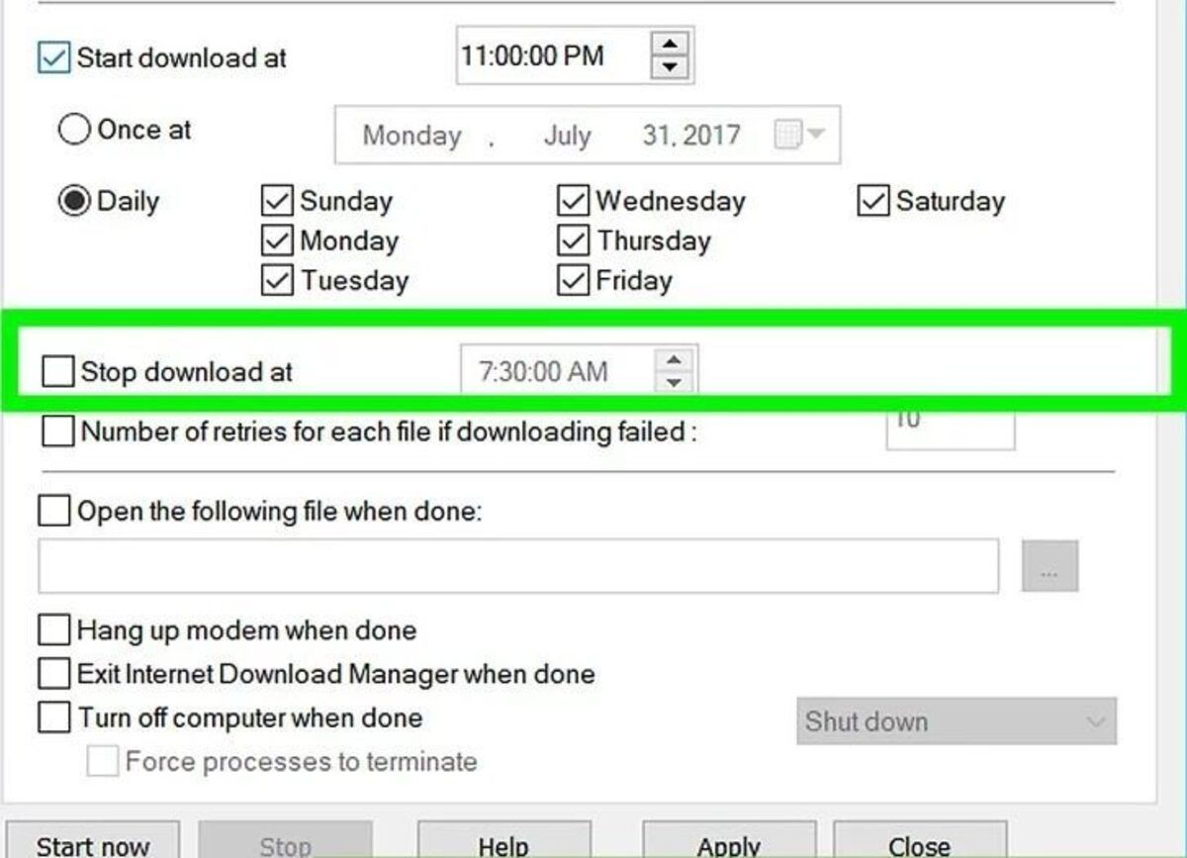The height and width of the screenshot is (858, 1187).
Task: Open the Shut down dropdown
Action: tap(957, 721)
